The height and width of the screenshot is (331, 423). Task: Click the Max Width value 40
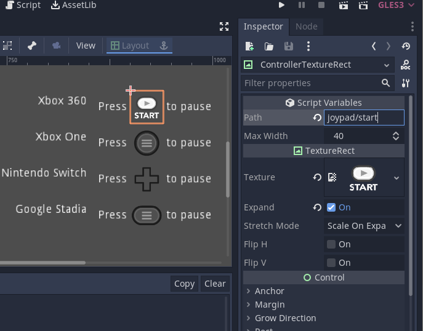[x=339, y=136]
